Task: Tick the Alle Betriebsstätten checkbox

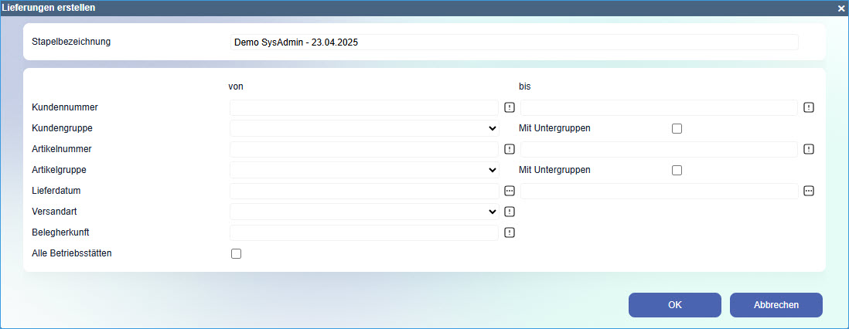Action: point(236,254)
